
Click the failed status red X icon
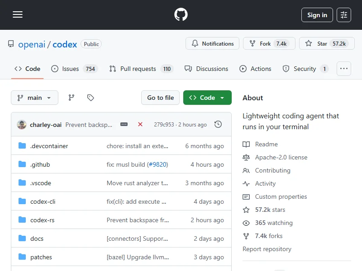pos(140,124)
